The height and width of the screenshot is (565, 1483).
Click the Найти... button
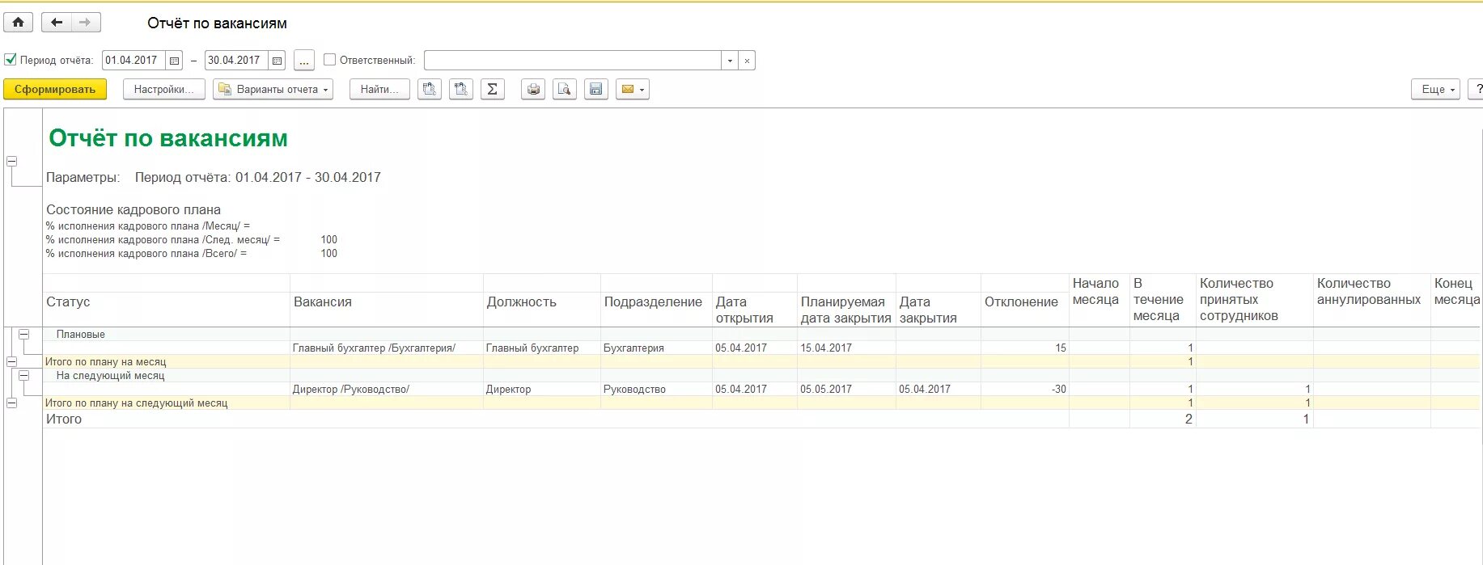(379, 89)
